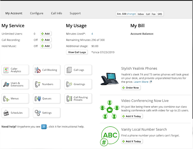The width and height of the screenshot is (193, 149).
Task: Click plus icon on Order Now button
Action: coord(124,88)
